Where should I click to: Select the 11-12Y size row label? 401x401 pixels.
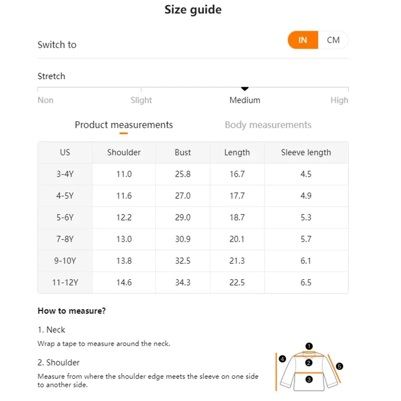tap(65, 282)
